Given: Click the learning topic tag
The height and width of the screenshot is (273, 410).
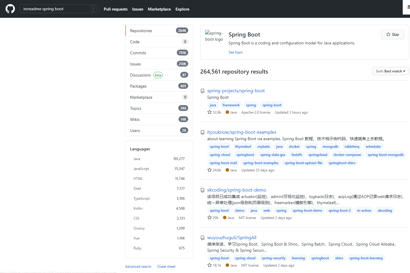Looking at the screenshot, I should click(298, 258).
